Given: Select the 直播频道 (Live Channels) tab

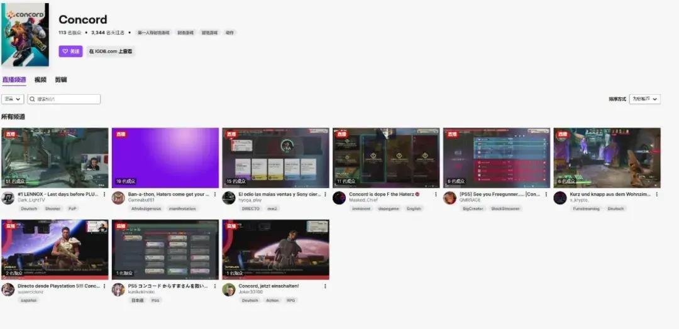Looking at the screenshot, I should (14, 80).
